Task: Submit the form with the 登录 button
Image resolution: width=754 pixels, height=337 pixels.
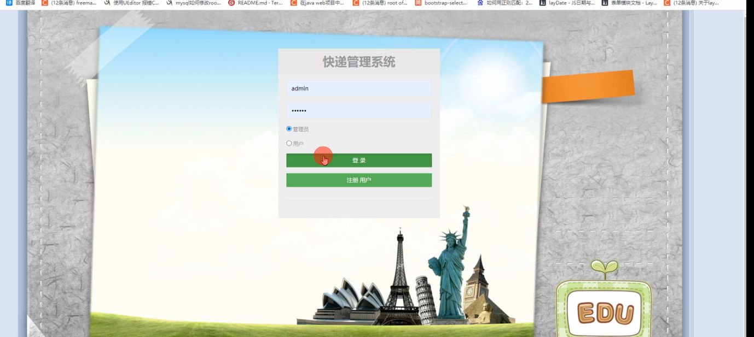Action: pyautogui.click(x=359, y=161)
